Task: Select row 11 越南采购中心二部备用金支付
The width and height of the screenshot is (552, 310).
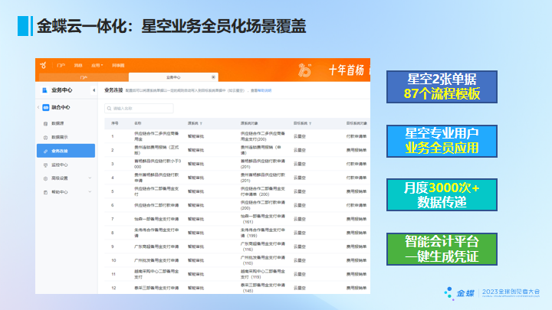Action: [x=237, y=274]
